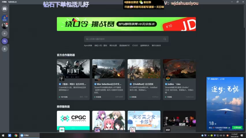Screen dimensions: 246x138
Task: Open the Windows notification center icon
Action: (x=242, y=135)
